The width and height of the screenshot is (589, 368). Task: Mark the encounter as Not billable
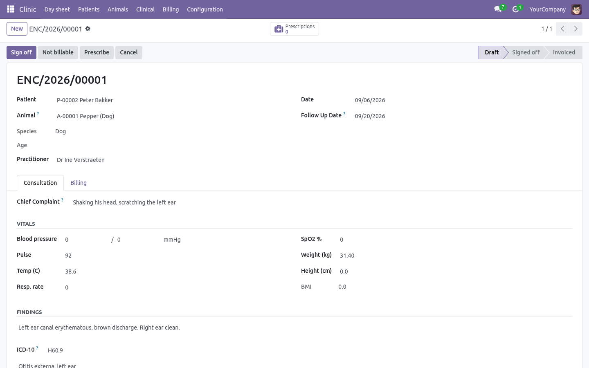pos(58,52)
